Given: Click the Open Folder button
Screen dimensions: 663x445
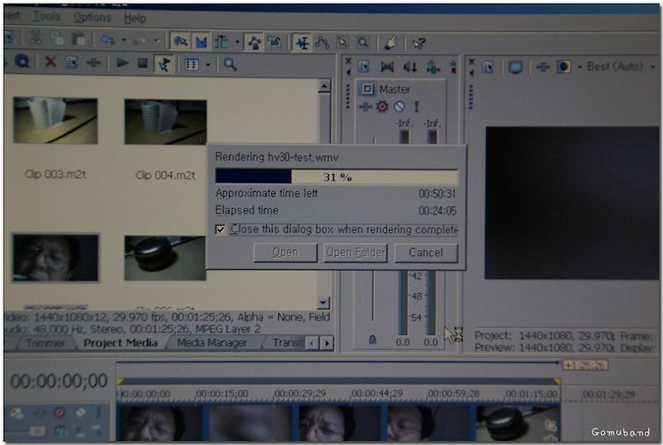Looking at the screenshot, I should 355,253.
